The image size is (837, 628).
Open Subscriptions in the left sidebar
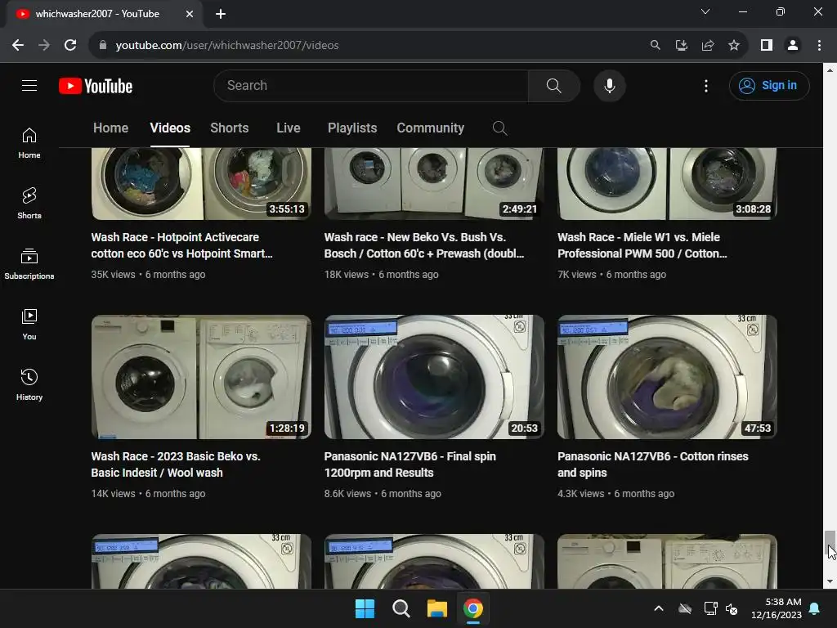coord(29,264)
